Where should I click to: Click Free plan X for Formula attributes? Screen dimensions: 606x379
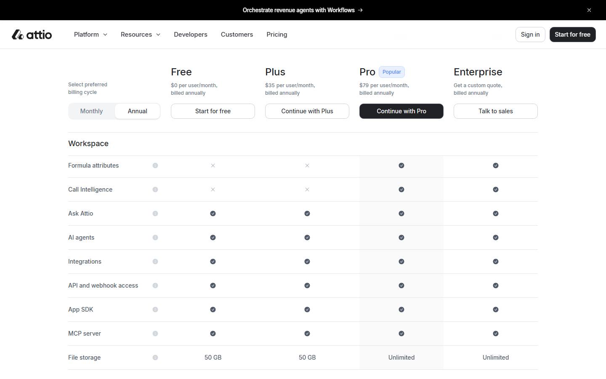click(x=213, y=165)
